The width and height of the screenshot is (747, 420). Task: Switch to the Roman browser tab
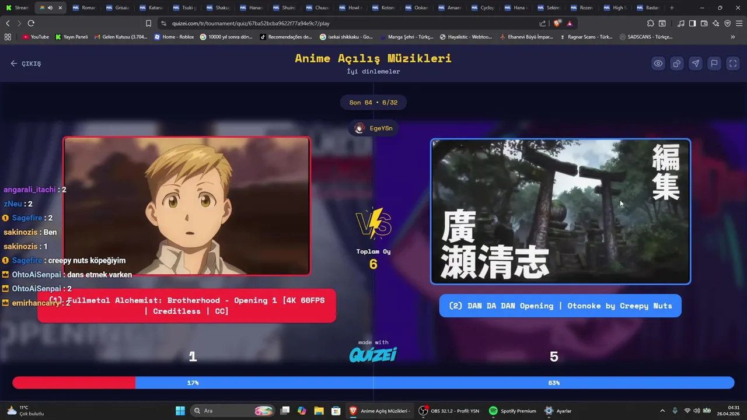[85, 8]
